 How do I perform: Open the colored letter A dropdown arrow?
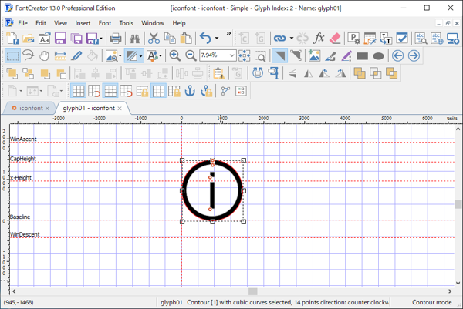[x=161, y=55]
